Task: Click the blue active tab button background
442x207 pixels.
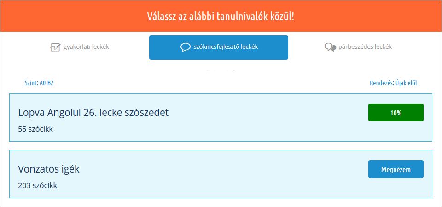Action: [x=276, y=54]
